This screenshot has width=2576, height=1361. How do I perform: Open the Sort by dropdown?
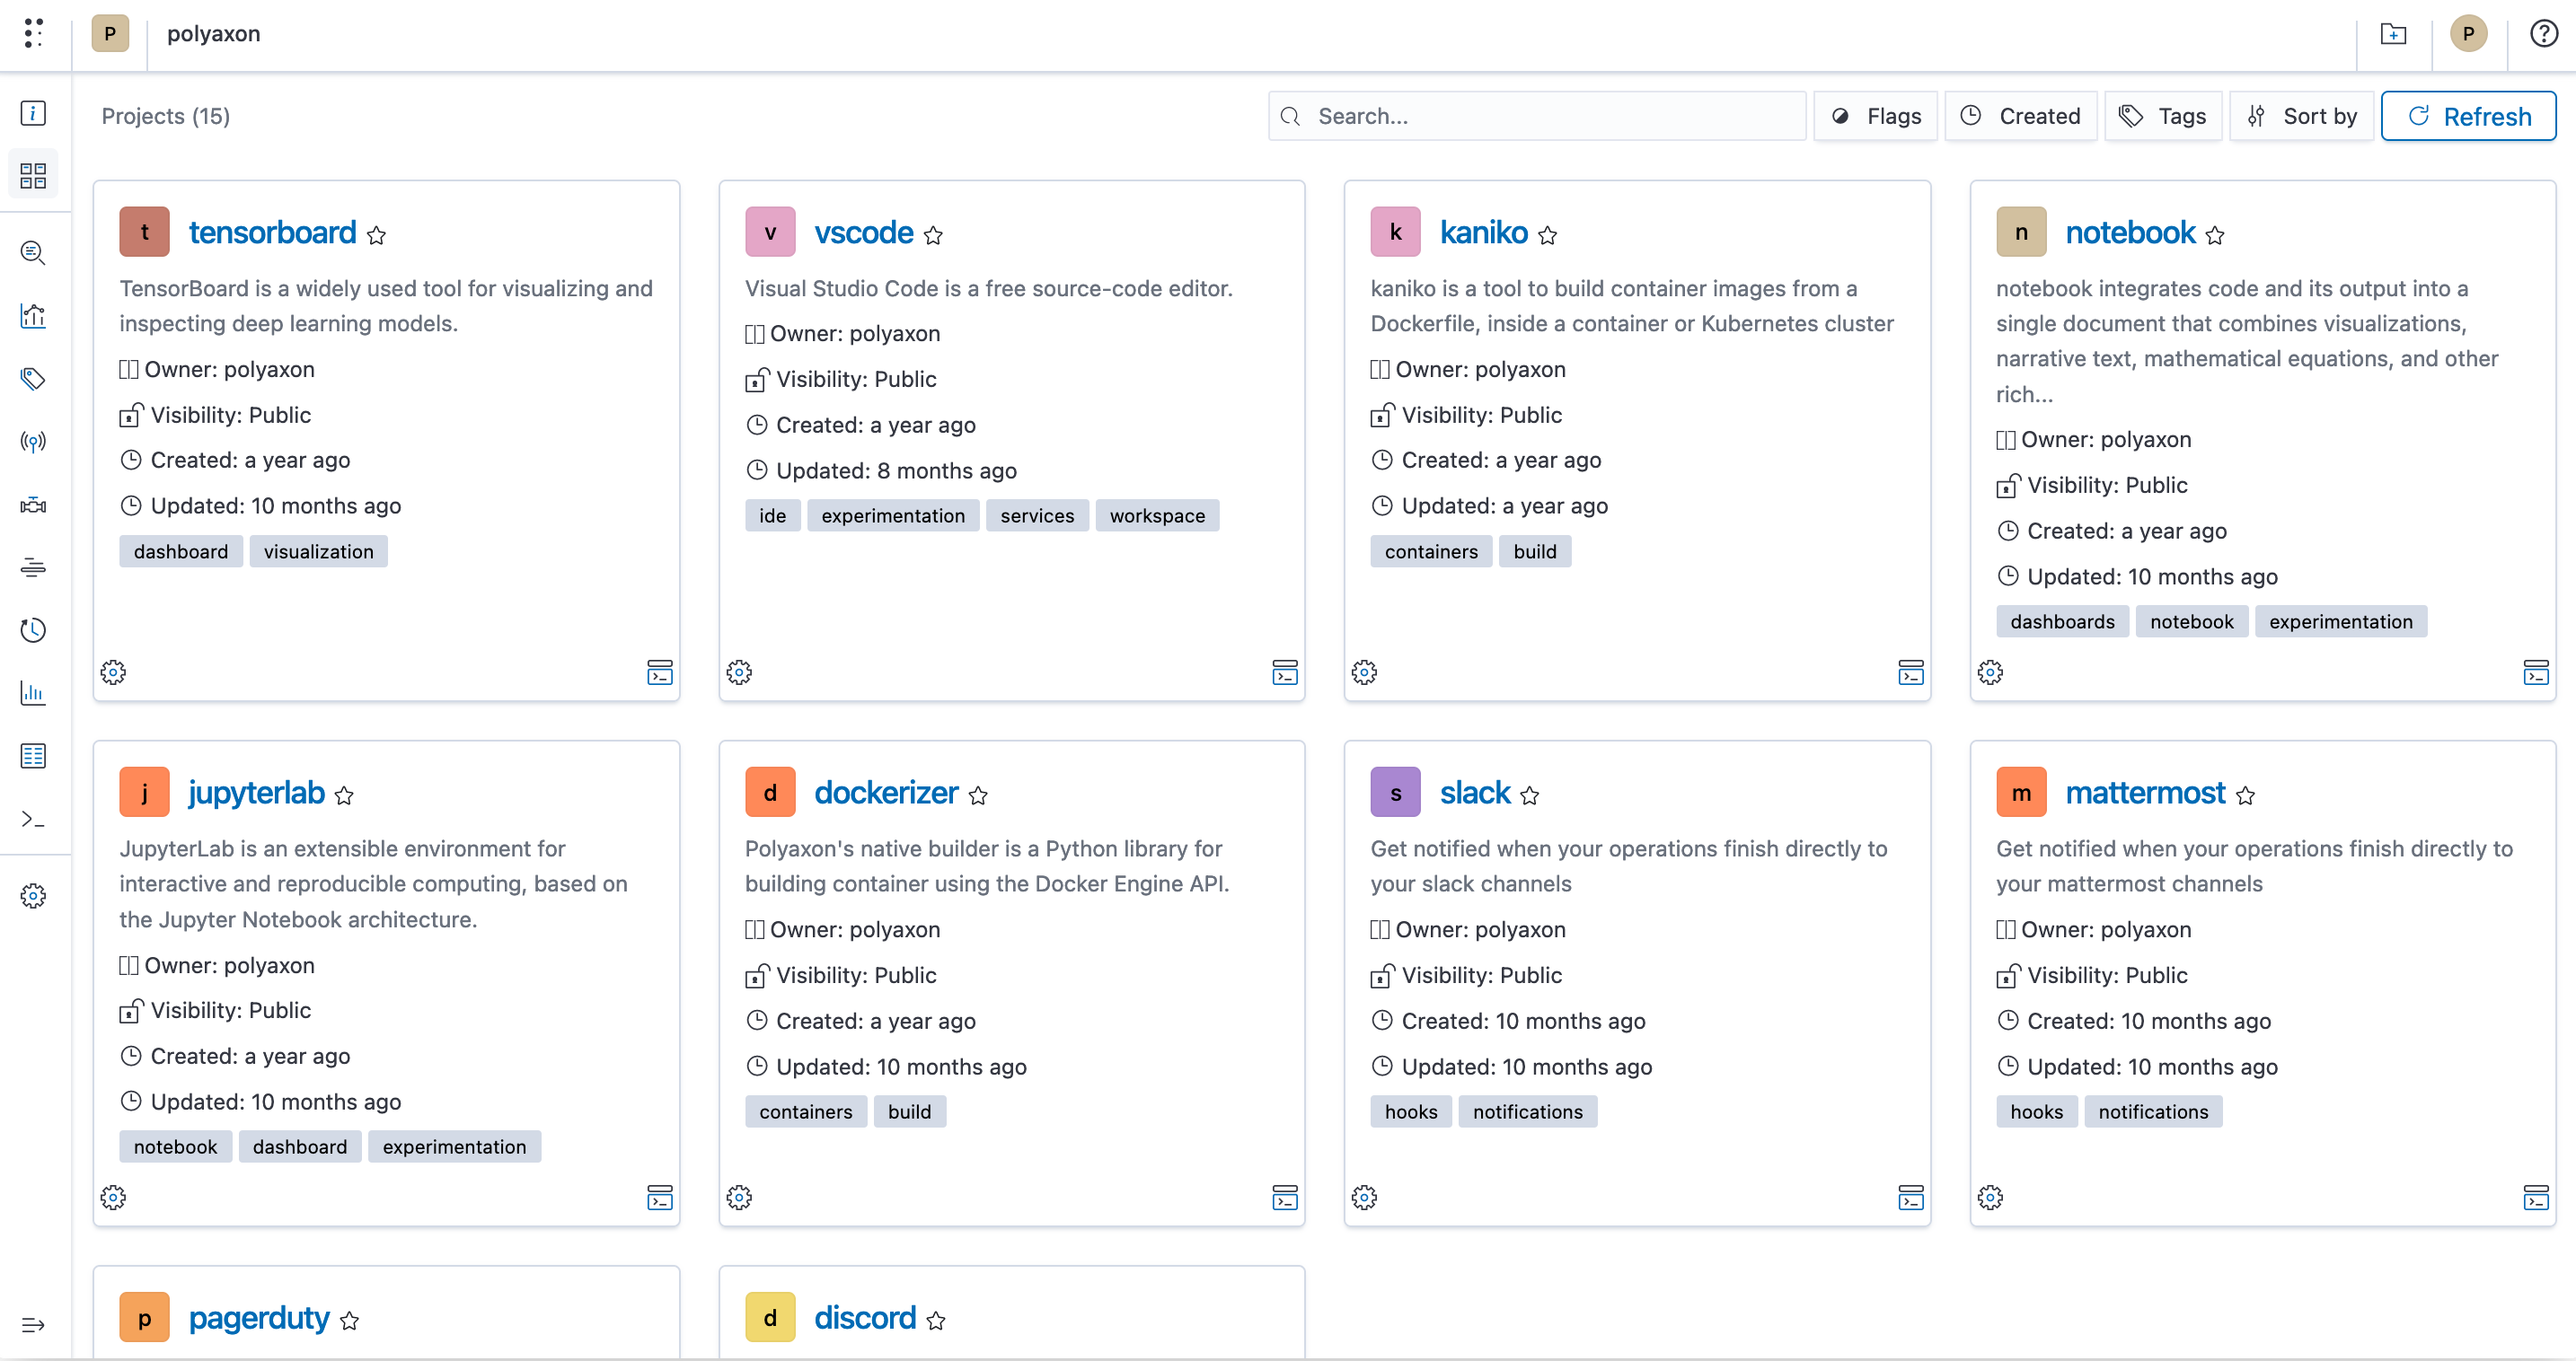tap(2302, 116)
